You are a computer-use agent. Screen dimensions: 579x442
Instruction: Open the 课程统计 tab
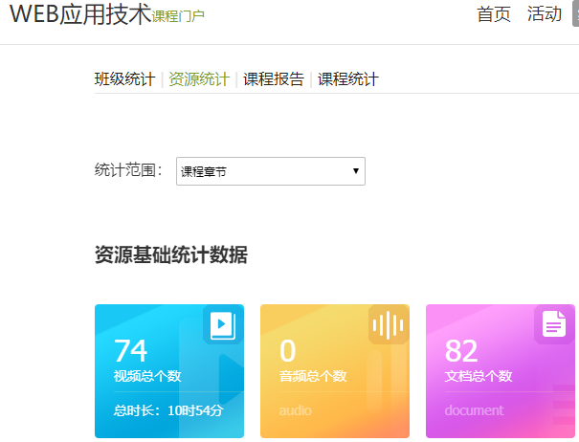(348, 79)
